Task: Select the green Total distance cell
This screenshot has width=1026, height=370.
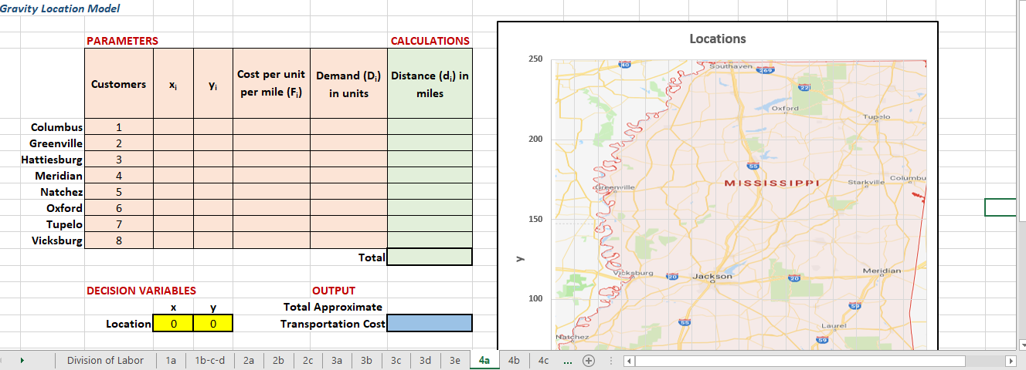Action: coord(429,257)
